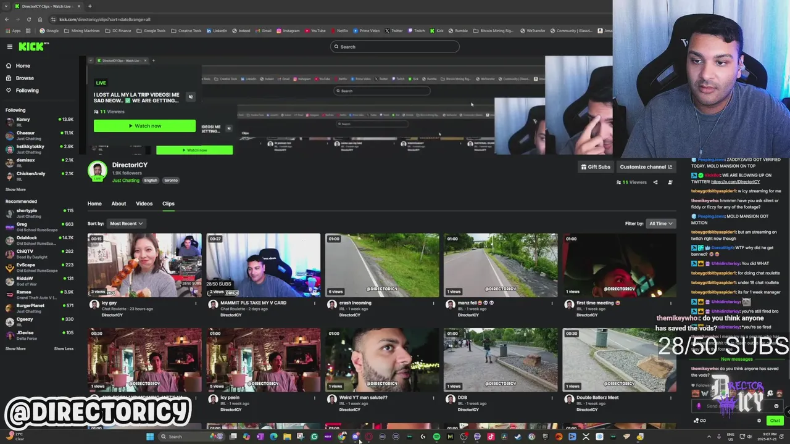790x444 pixels.
Task: Switch to the Videos tab
Action: (144, 203)
